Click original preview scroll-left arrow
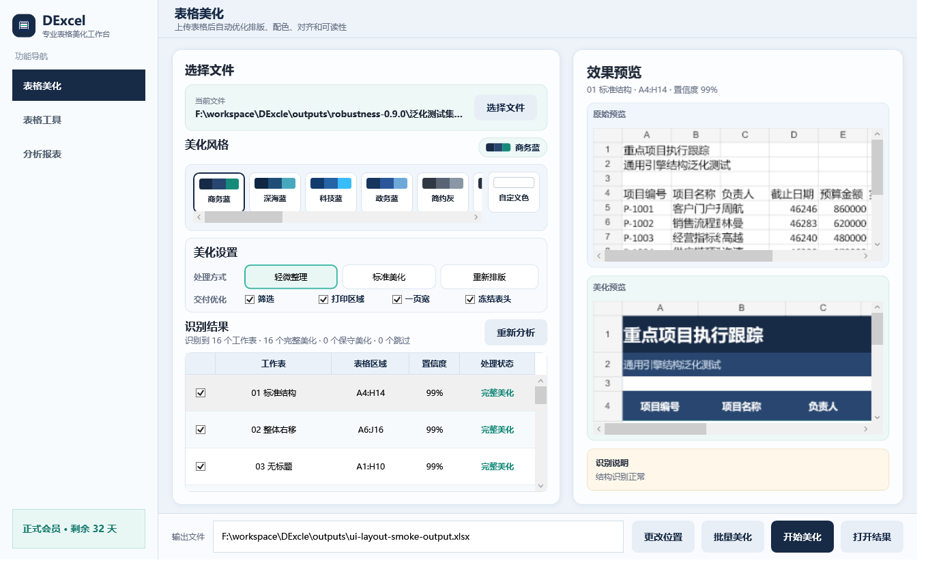Image resolution: width=928 pixels, height=586 pixels. pos(599,256)
